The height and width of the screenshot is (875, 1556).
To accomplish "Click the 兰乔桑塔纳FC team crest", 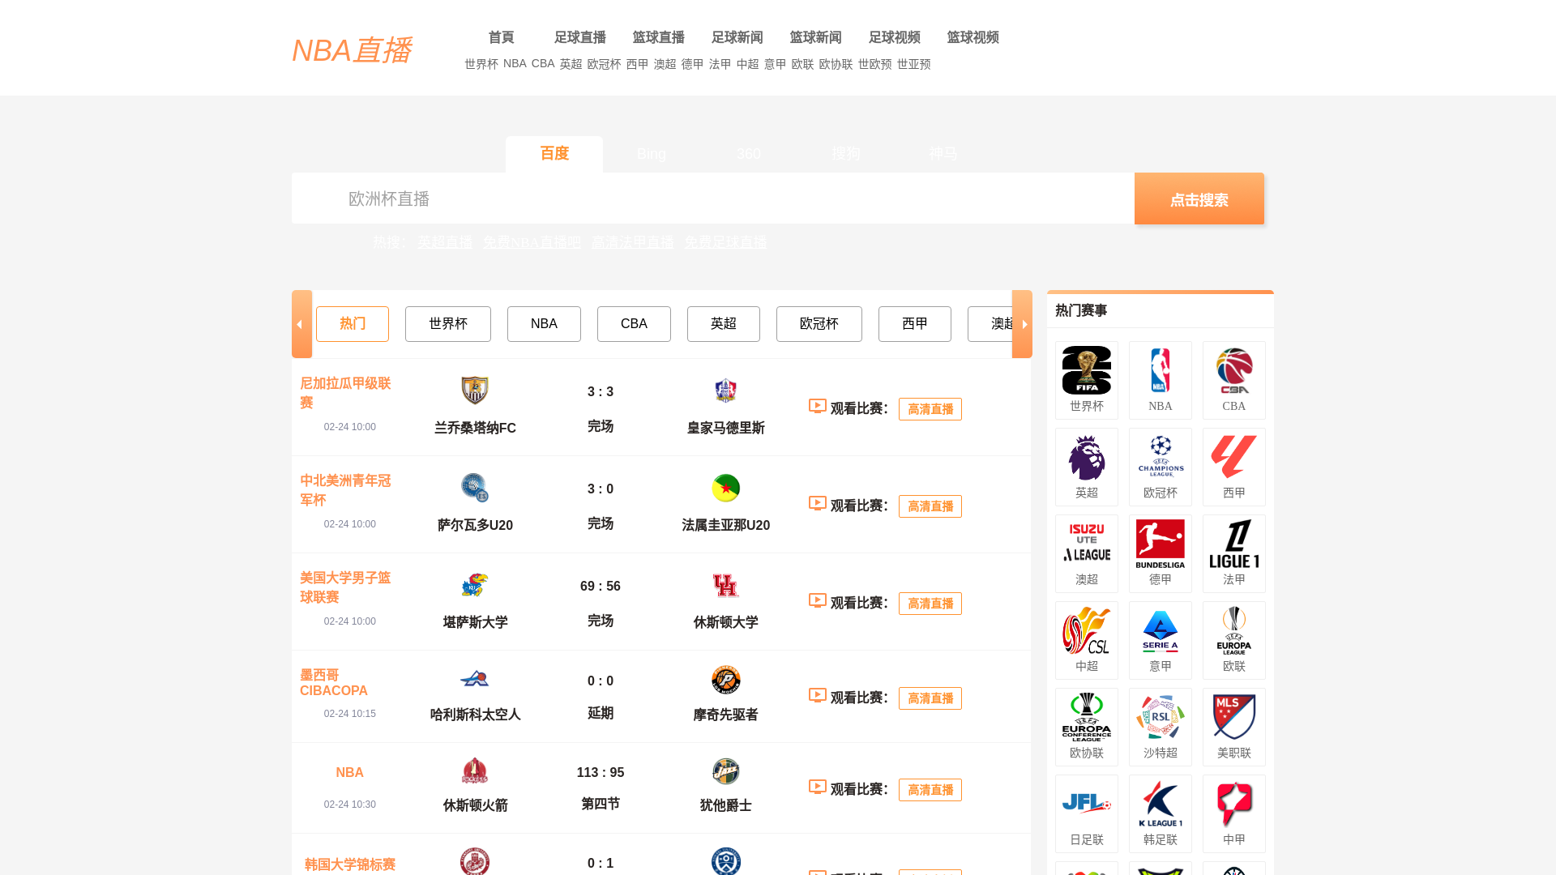I will [475, 391].
